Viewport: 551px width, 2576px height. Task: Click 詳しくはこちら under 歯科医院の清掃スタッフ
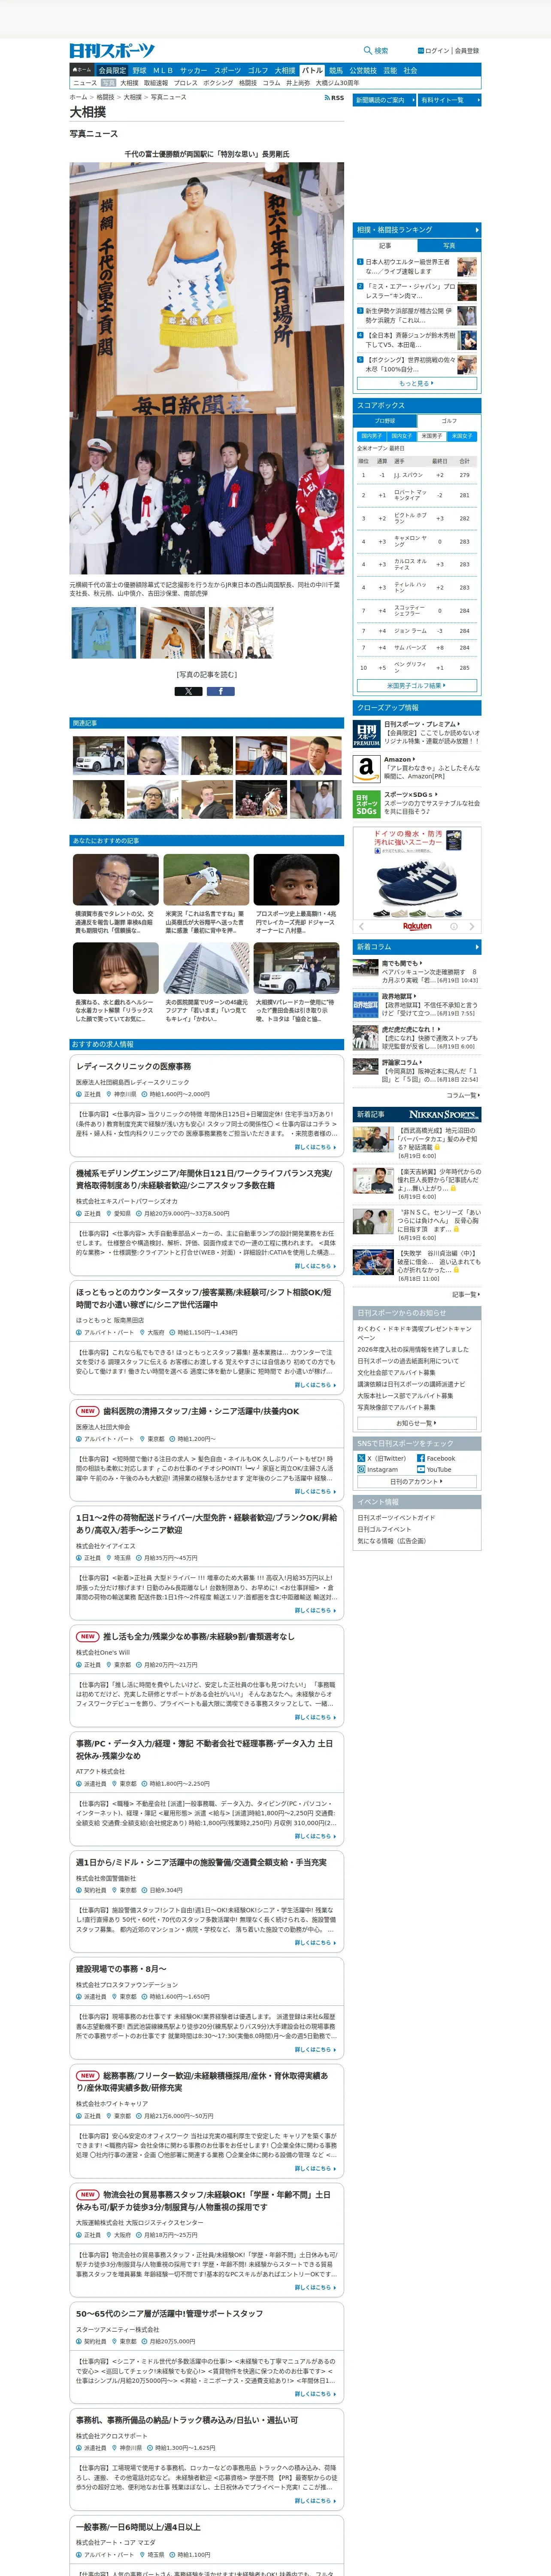click(315, 1491)
